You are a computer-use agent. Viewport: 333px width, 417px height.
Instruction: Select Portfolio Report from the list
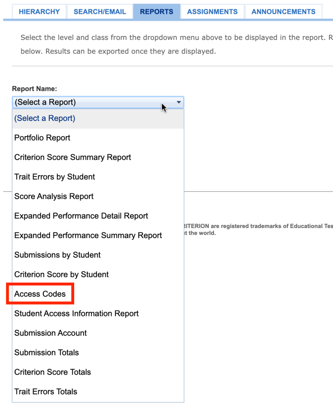(42, 138)
